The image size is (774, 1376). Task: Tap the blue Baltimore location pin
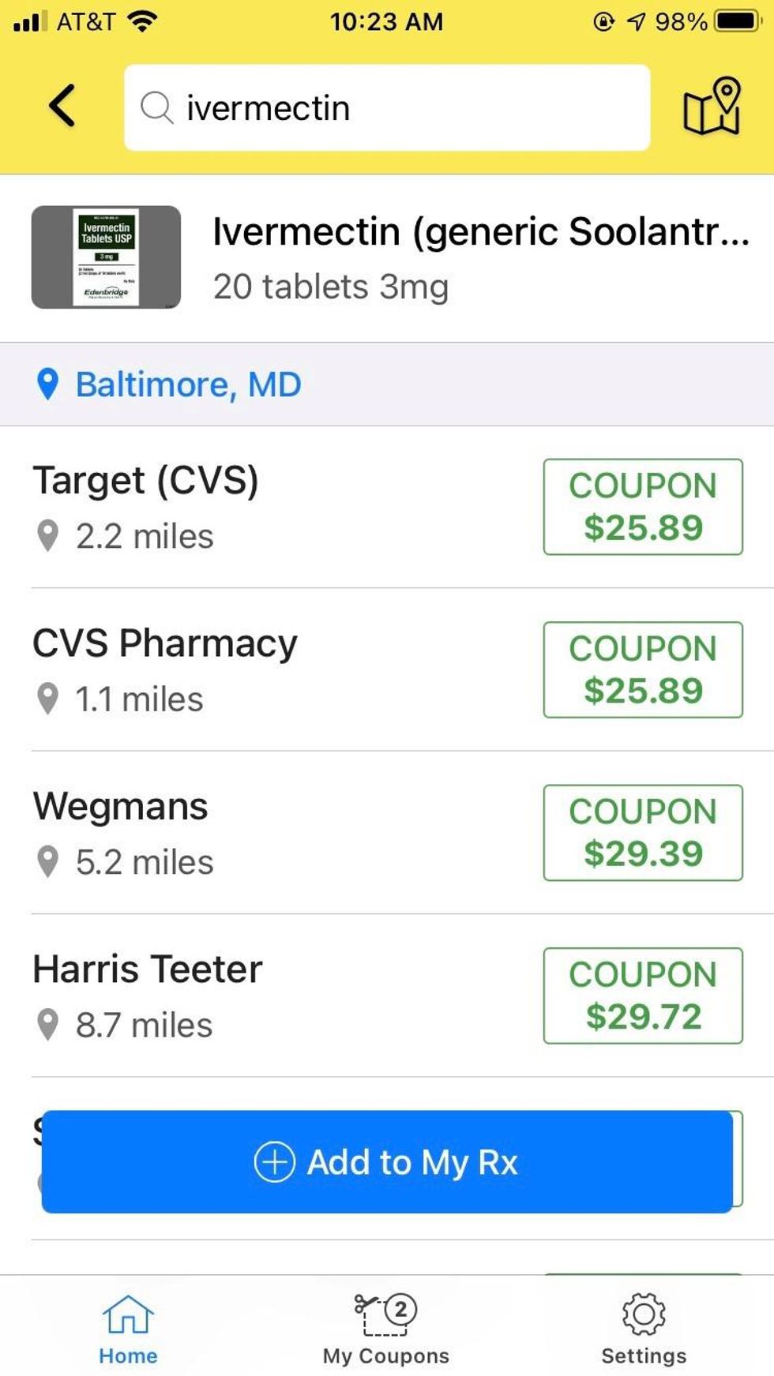(x=48, y=384)
